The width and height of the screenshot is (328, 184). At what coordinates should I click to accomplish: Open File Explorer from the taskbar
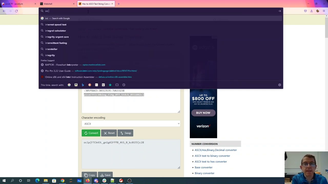click(x=46, y=181)
